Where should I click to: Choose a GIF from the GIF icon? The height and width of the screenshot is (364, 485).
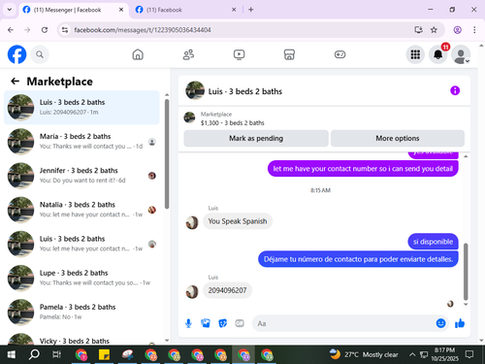[240, 323]
